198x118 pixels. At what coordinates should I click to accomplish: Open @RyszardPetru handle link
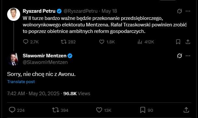tap(80, 11)
